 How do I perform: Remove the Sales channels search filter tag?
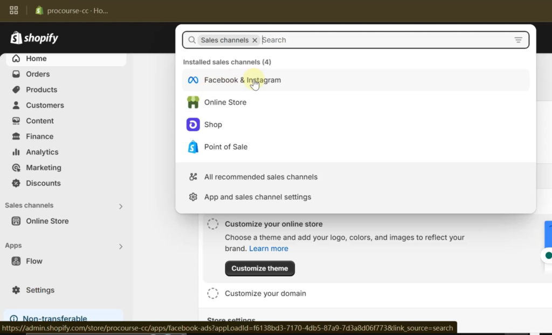tap(255, 40)
